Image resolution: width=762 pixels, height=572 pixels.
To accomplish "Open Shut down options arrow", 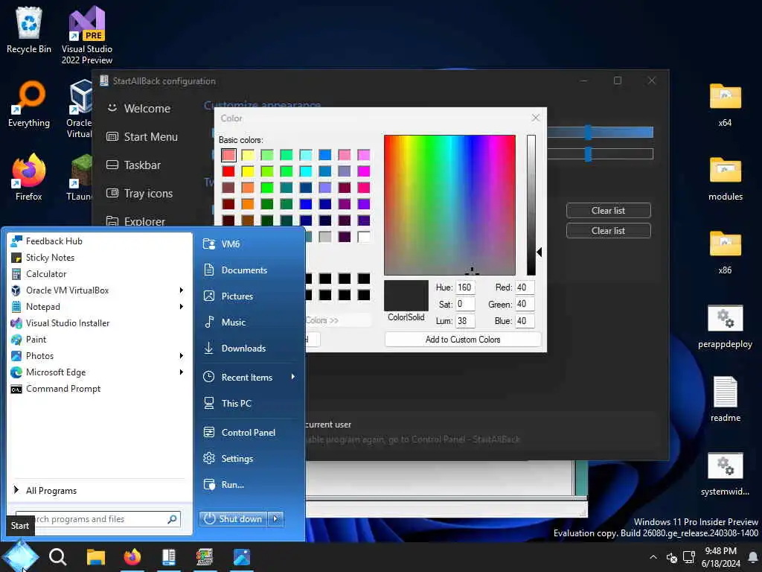I will pyautogui.click(x=275, y=519).
